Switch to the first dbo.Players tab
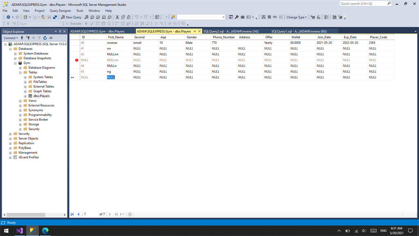The width and height of the screenshot is (419, 236). click(x=97, y=31)
